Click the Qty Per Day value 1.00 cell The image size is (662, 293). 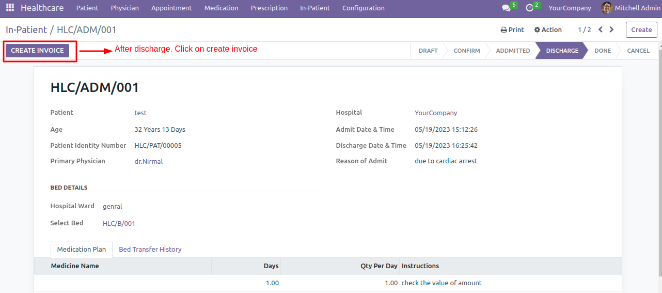[340, 283]
